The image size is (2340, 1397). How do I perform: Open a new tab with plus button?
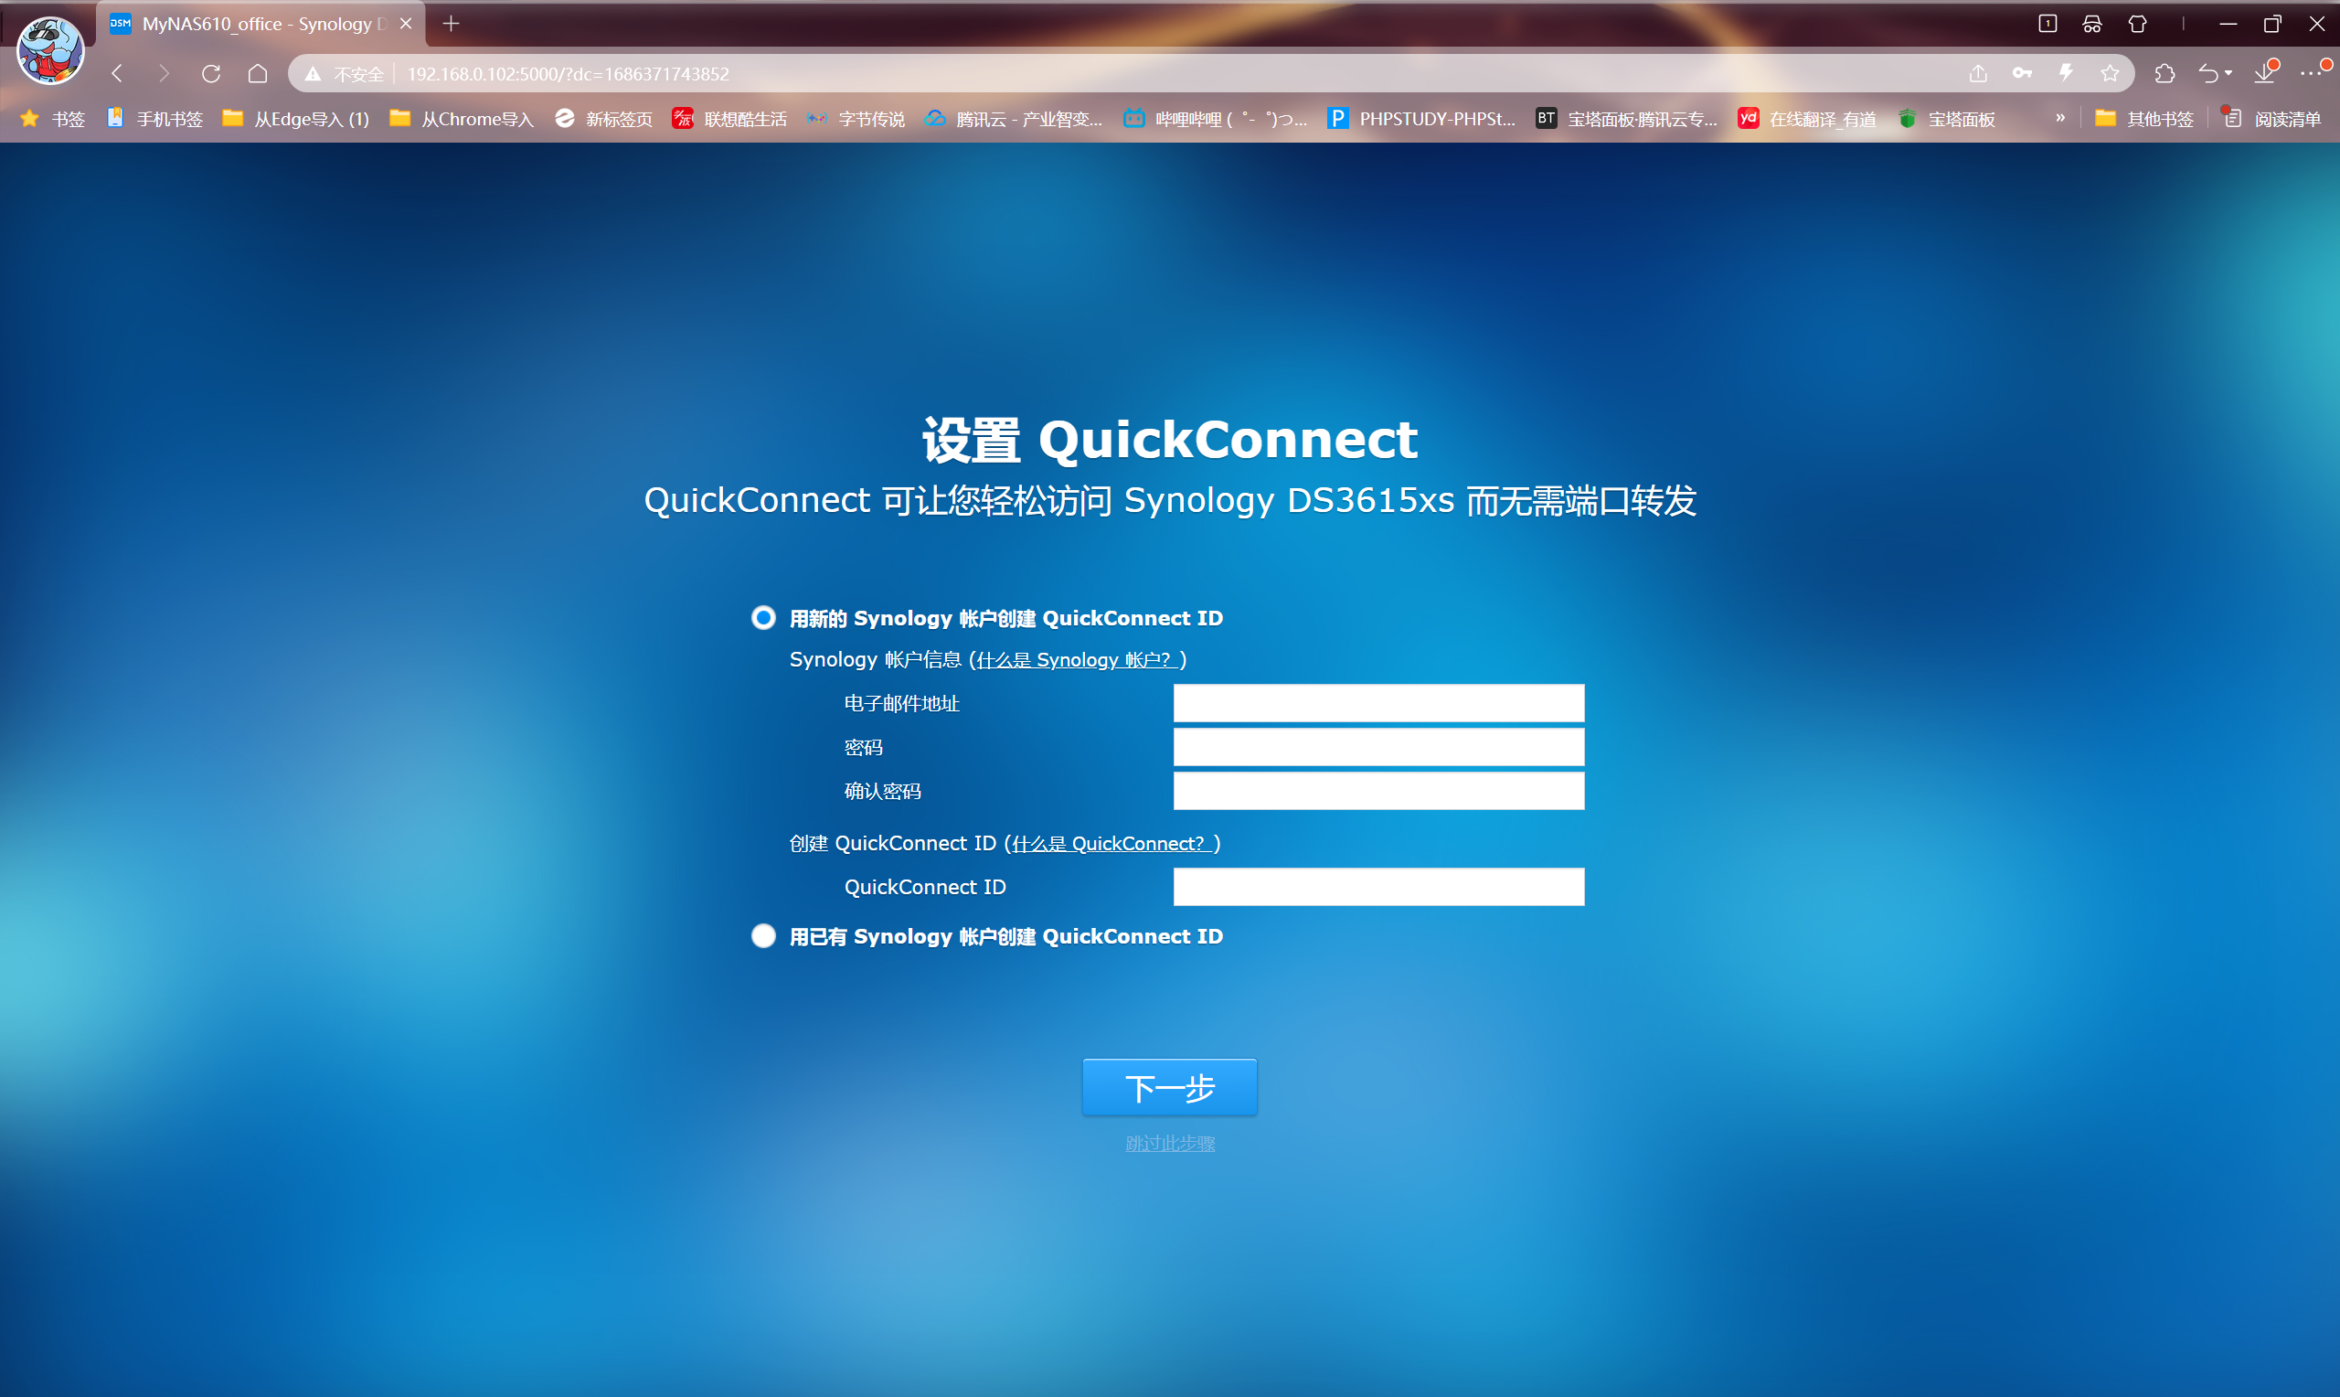[451, 24]
